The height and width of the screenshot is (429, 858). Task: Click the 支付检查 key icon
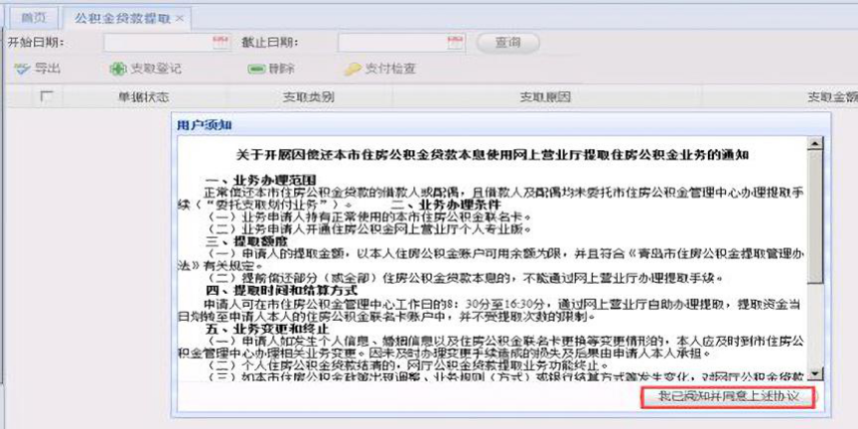[353, 70]
